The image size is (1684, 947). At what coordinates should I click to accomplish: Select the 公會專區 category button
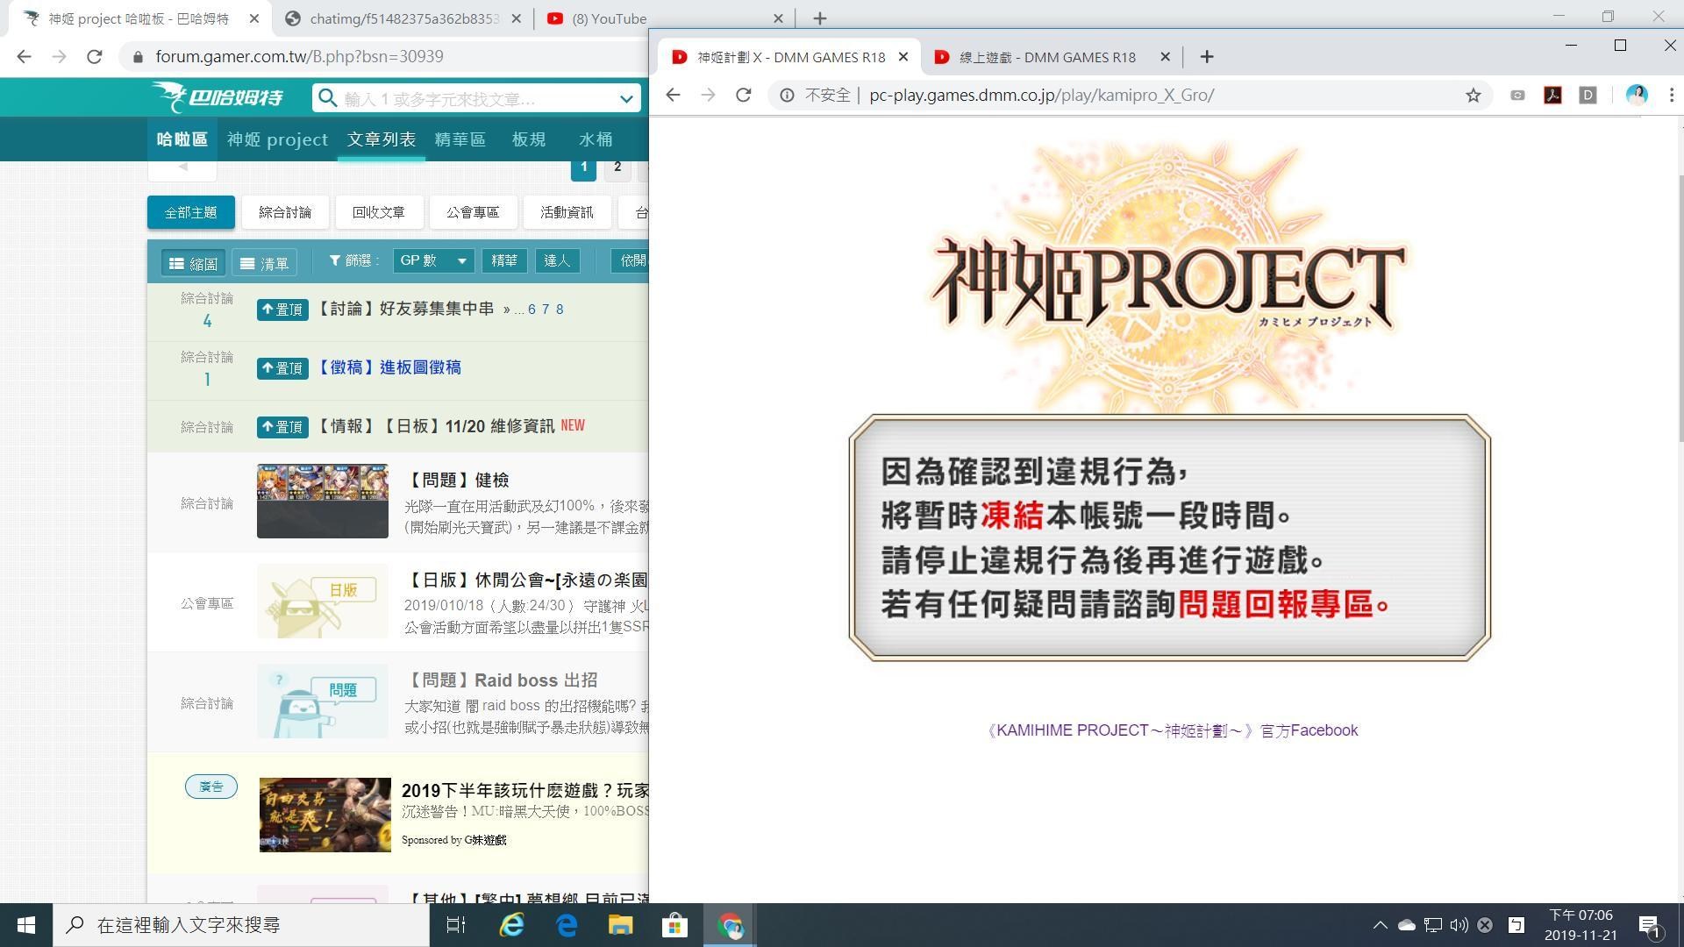tap(473, 212)
